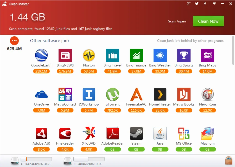Select the Bing Maps icon

[208, 55]
